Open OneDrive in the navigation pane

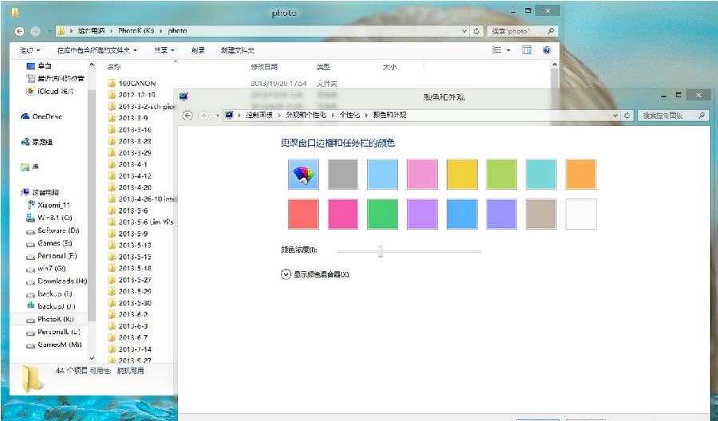46,116
